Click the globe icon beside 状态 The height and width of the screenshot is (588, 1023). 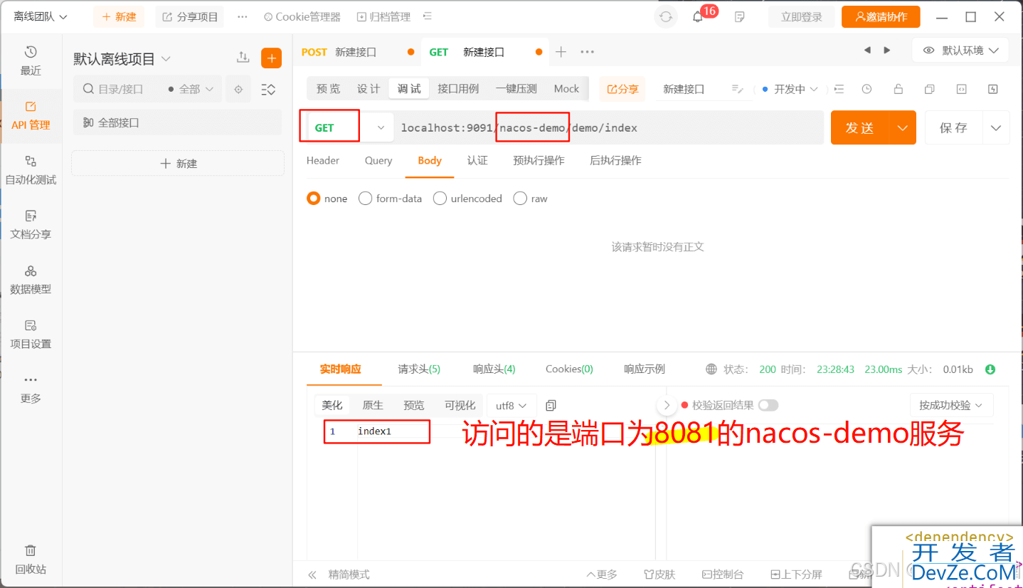[711, 369]
